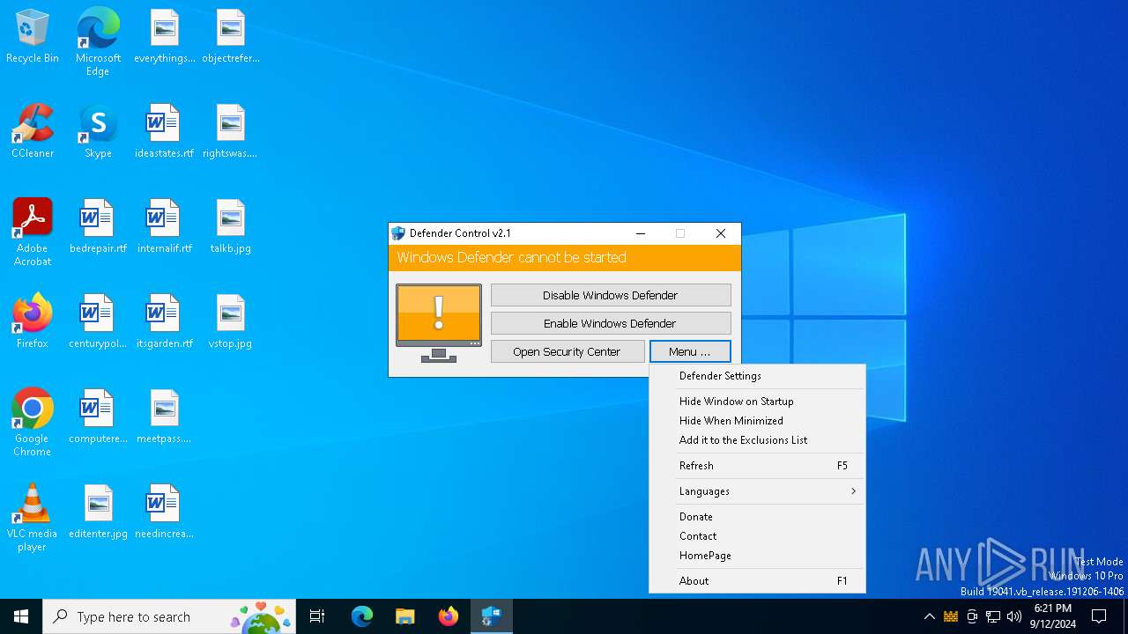Viewport: 1128px width, 634px height.
Task: Select the Contact menu entry
Action: click(x=758, y=536)
